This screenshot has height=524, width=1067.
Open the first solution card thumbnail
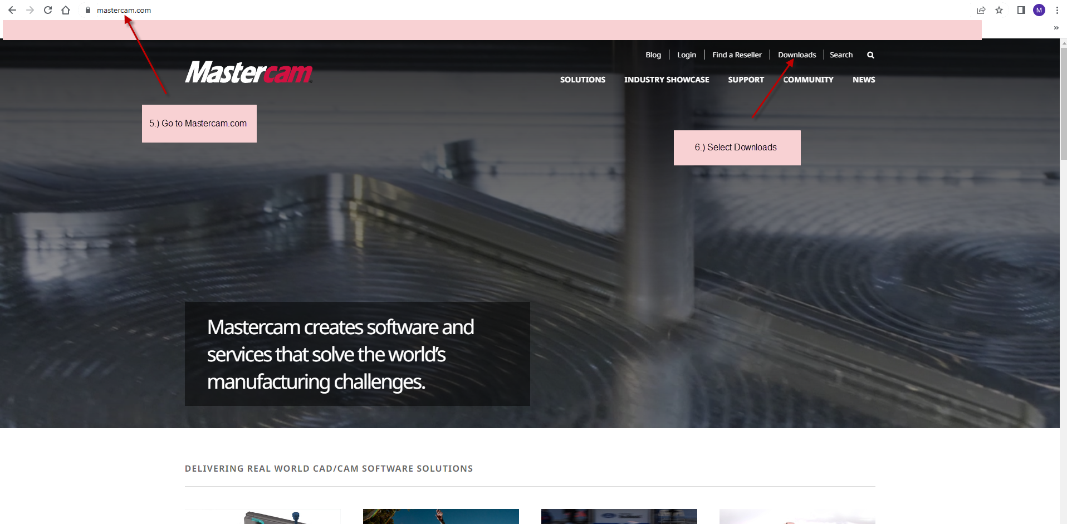pos(263,516)
